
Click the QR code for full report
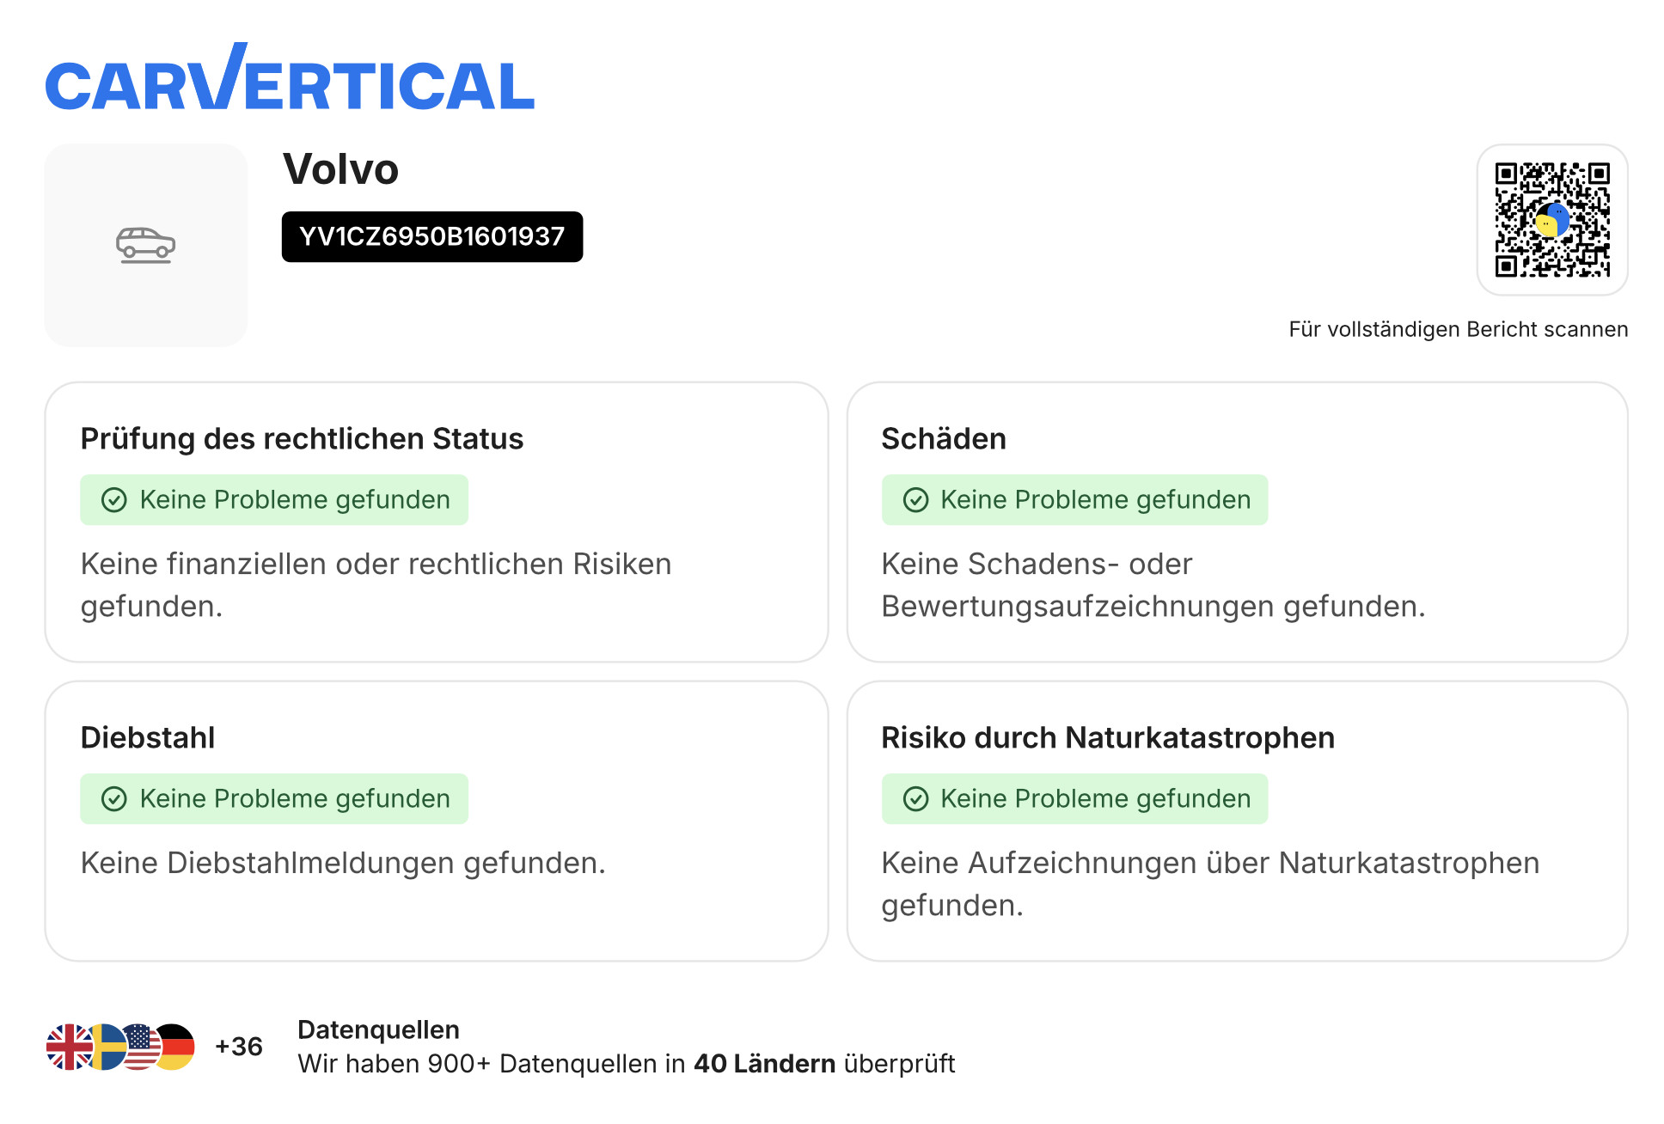point(1551,220)
